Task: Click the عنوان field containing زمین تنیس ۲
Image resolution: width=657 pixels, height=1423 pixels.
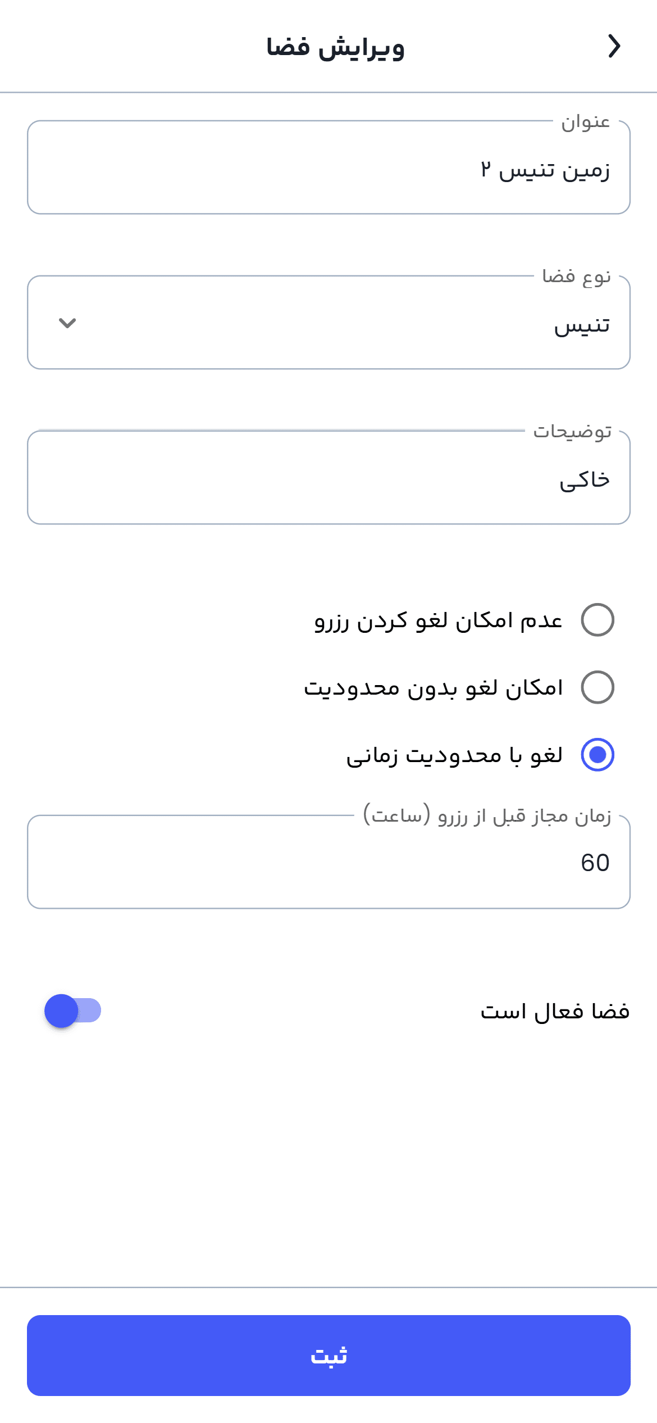Action: [328, 169]
